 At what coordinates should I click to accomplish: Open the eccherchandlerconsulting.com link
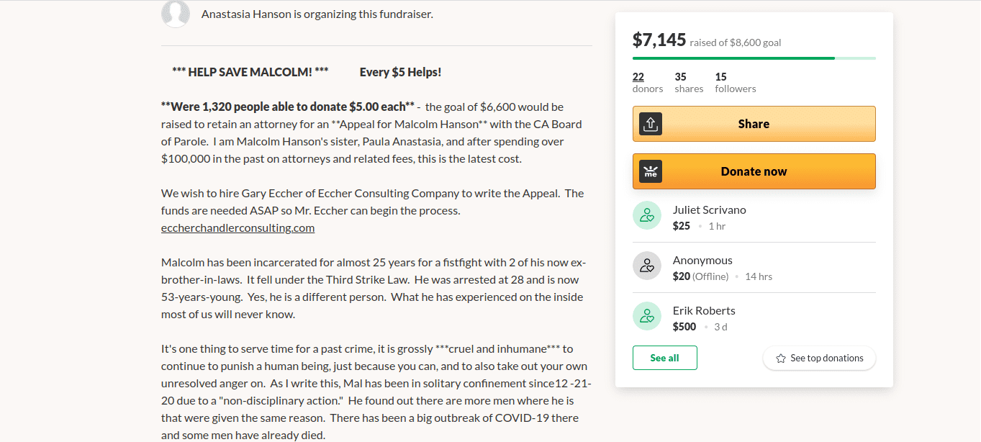point(238,228)
